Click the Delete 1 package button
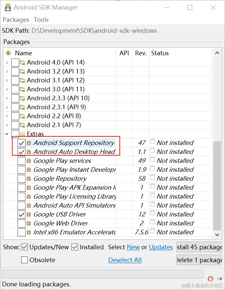The height and width of the screenshot is (290, 225). point(199,260)
